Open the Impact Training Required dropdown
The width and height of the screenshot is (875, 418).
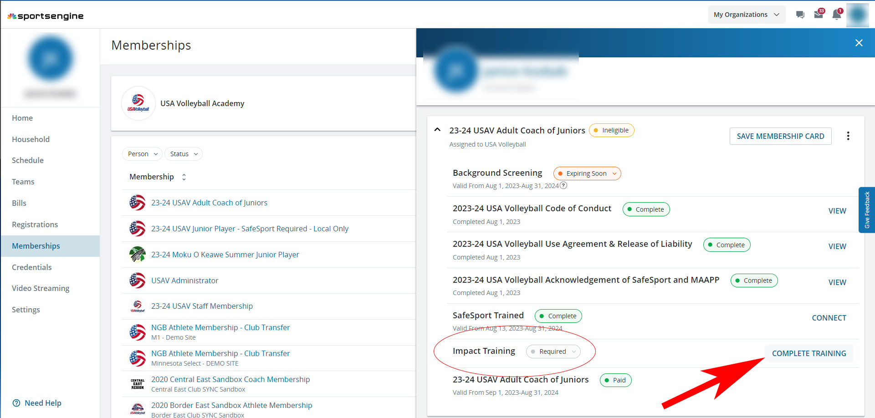553,352
